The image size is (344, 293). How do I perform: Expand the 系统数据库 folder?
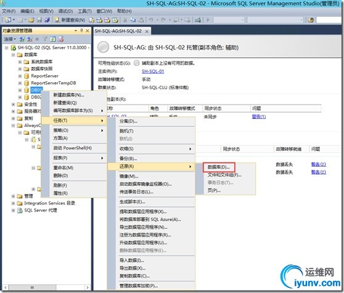tap(20, 62)
